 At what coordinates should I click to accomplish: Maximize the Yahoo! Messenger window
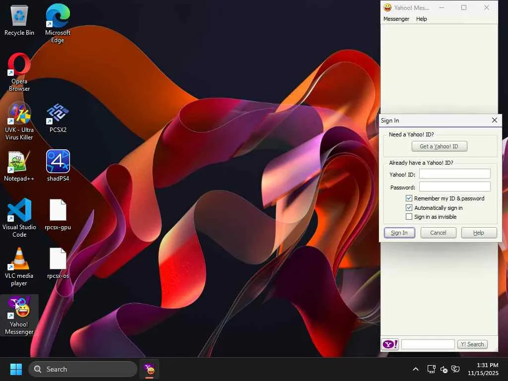click(x=464, y=7)
